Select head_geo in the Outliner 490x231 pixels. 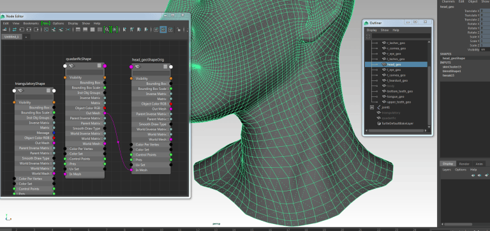click(x=396, y=64)
